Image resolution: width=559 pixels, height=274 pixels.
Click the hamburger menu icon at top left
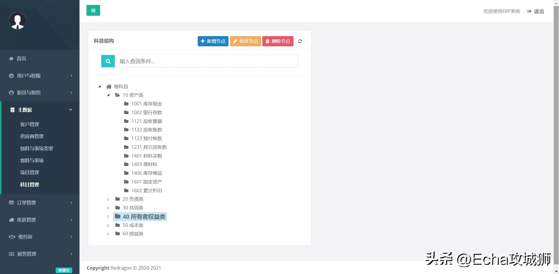tap(93, 10)
